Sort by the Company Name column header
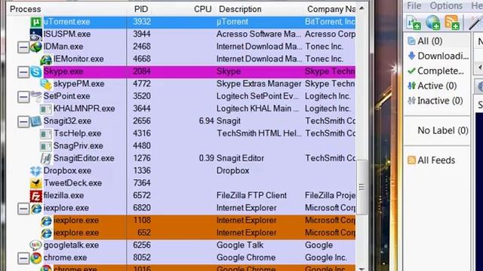The width and height of the screenshot is (483, 271). click(331, 9)
